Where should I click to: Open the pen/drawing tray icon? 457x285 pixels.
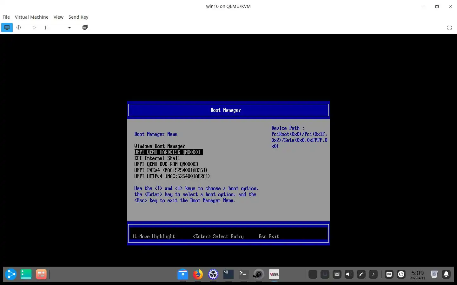point(361,274)
